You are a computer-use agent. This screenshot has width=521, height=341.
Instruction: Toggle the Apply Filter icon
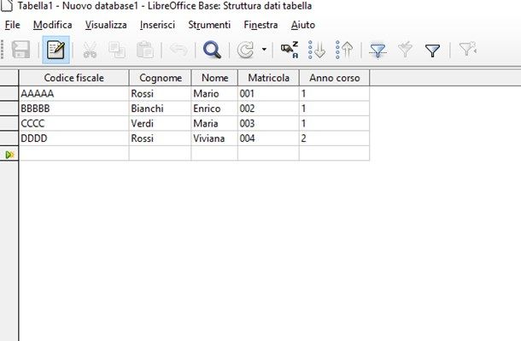point(405,50)
